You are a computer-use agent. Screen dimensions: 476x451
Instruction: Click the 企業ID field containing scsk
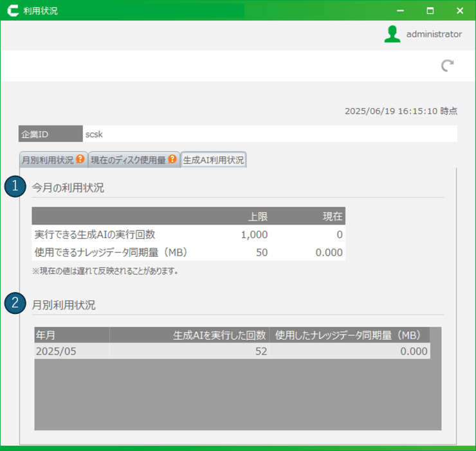tap(270, 134)
